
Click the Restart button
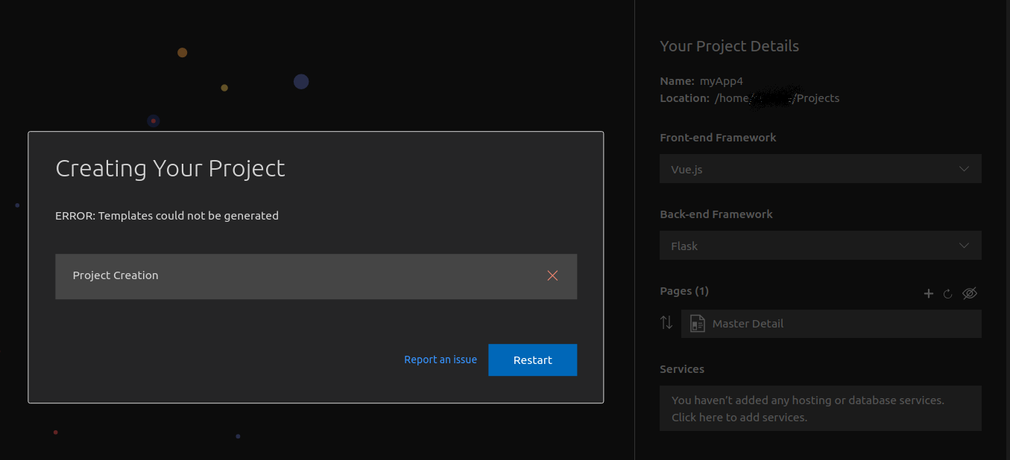tap(532, 360)
